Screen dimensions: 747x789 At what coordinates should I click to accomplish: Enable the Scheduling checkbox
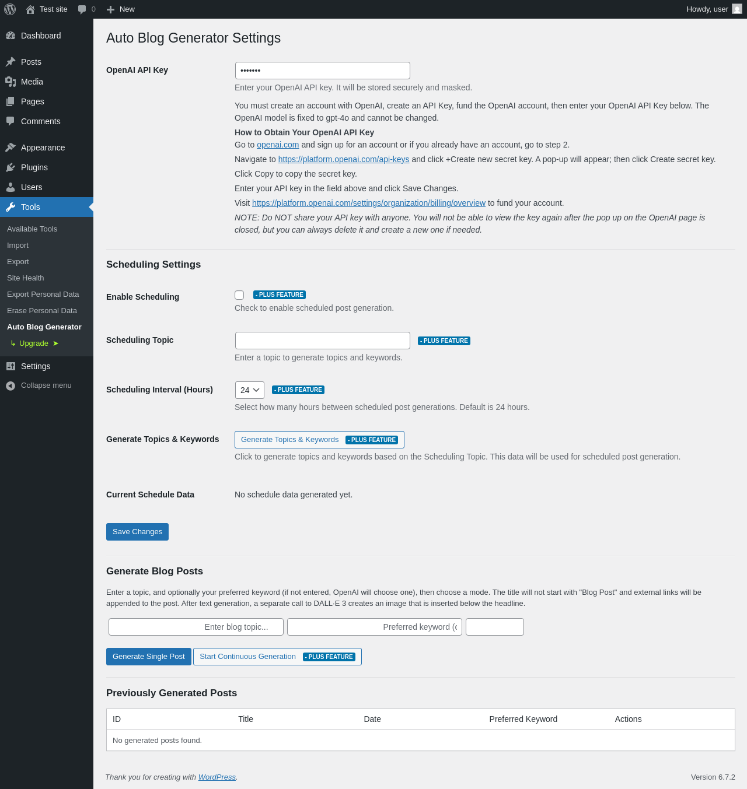[x=239, y=295]
